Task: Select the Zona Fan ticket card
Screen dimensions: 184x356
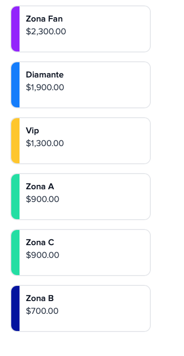Action: (81, 29)
